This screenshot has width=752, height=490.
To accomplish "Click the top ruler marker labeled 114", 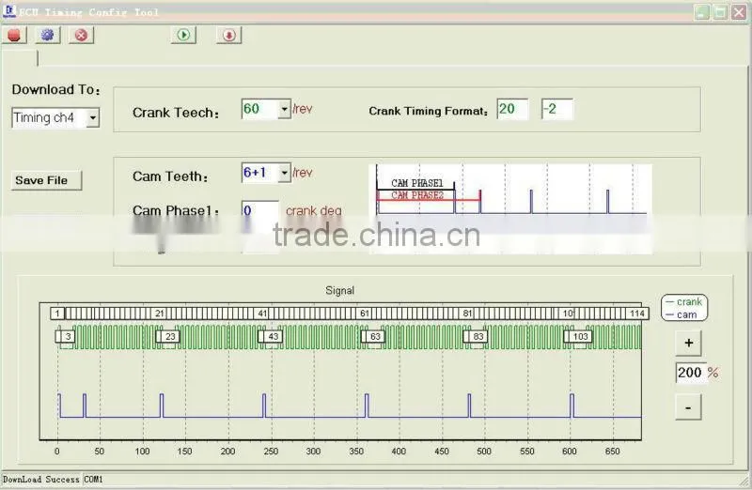I will (x=637, y=314).
